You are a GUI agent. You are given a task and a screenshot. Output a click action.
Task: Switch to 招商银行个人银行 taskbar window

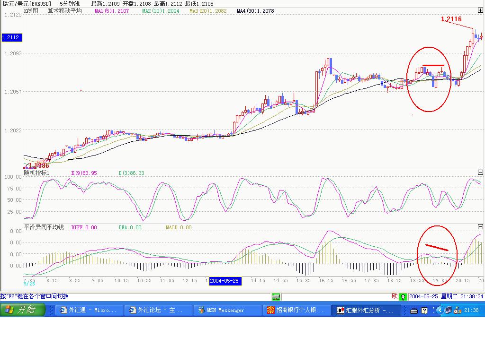tap(296, 310)
